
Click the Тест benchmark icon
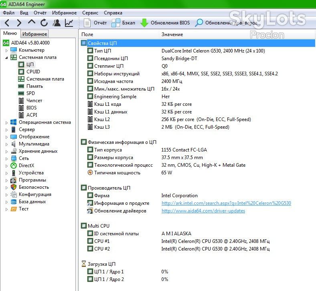pyautogui.click(x=14, y=209)
